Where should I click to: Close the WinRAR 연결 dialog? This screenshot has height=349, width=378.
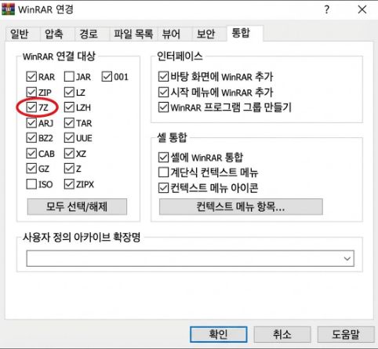(x=362, y=9)
